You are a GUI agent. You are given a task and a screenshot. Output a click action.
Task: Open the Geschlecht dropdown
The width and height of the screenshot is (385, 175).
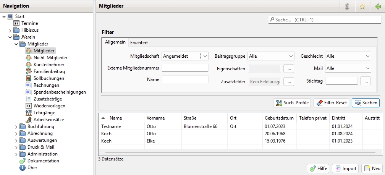coord(348,56)
